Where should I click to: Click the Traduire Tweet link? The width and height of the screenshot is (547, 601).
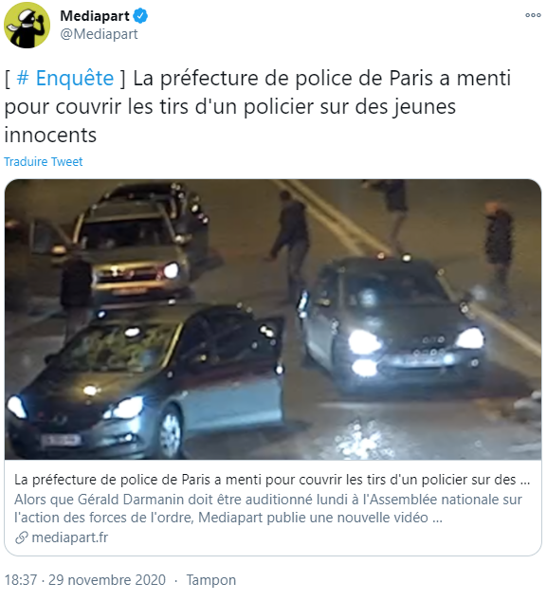(x=44, y=162)
